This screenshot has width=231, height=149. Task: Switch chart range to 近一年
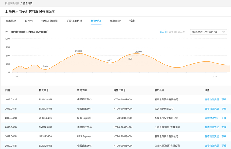(x=181, y=32)
